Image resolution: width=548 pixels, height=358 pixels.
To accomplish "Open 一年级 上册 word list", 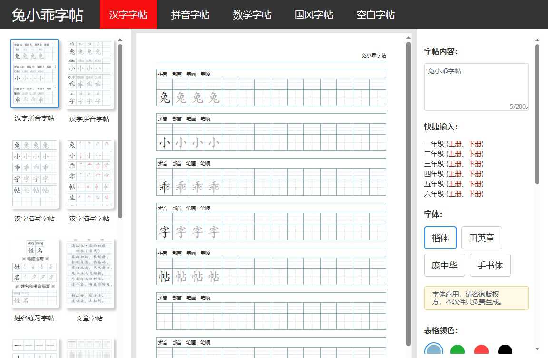I will pos(456,143).
